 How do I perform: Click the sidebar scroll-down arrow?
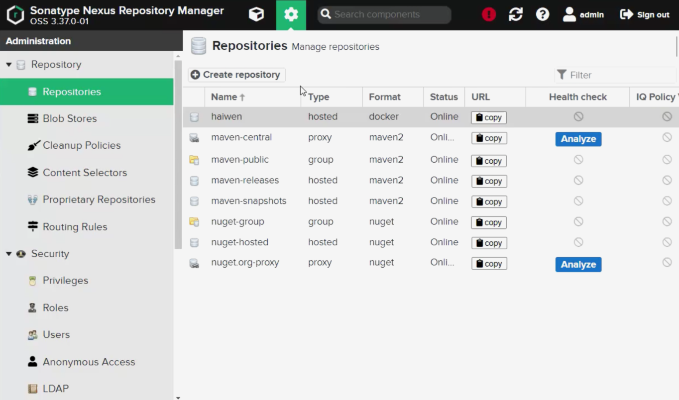click(178, 398)
